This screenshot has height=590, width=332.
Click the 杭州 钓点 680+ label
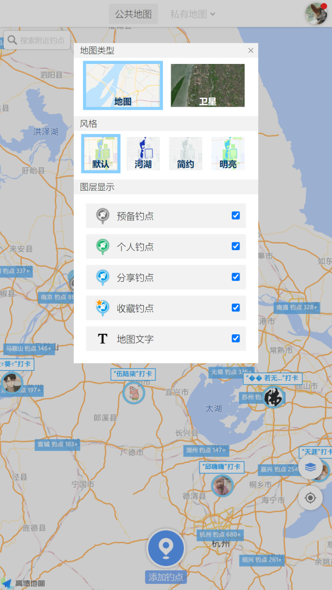pos(220,534)
